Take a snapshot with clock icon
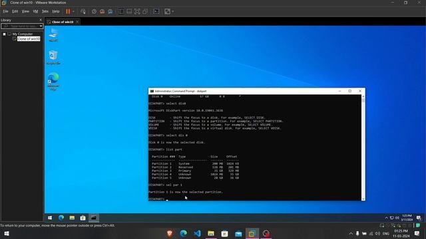Image resolution: width=426 pixels, height=239 pixels. tap(94, 11)
